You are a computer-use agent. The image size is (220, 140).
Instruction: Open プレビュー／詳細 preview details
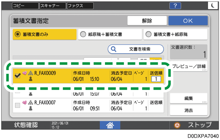point(189,66)
